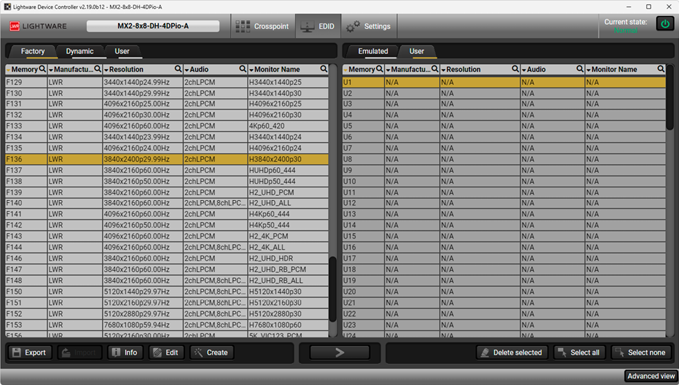Screen dimensions: 679x385
Task: Click search icon in Factory Resolution column
Action: (178, 70)
